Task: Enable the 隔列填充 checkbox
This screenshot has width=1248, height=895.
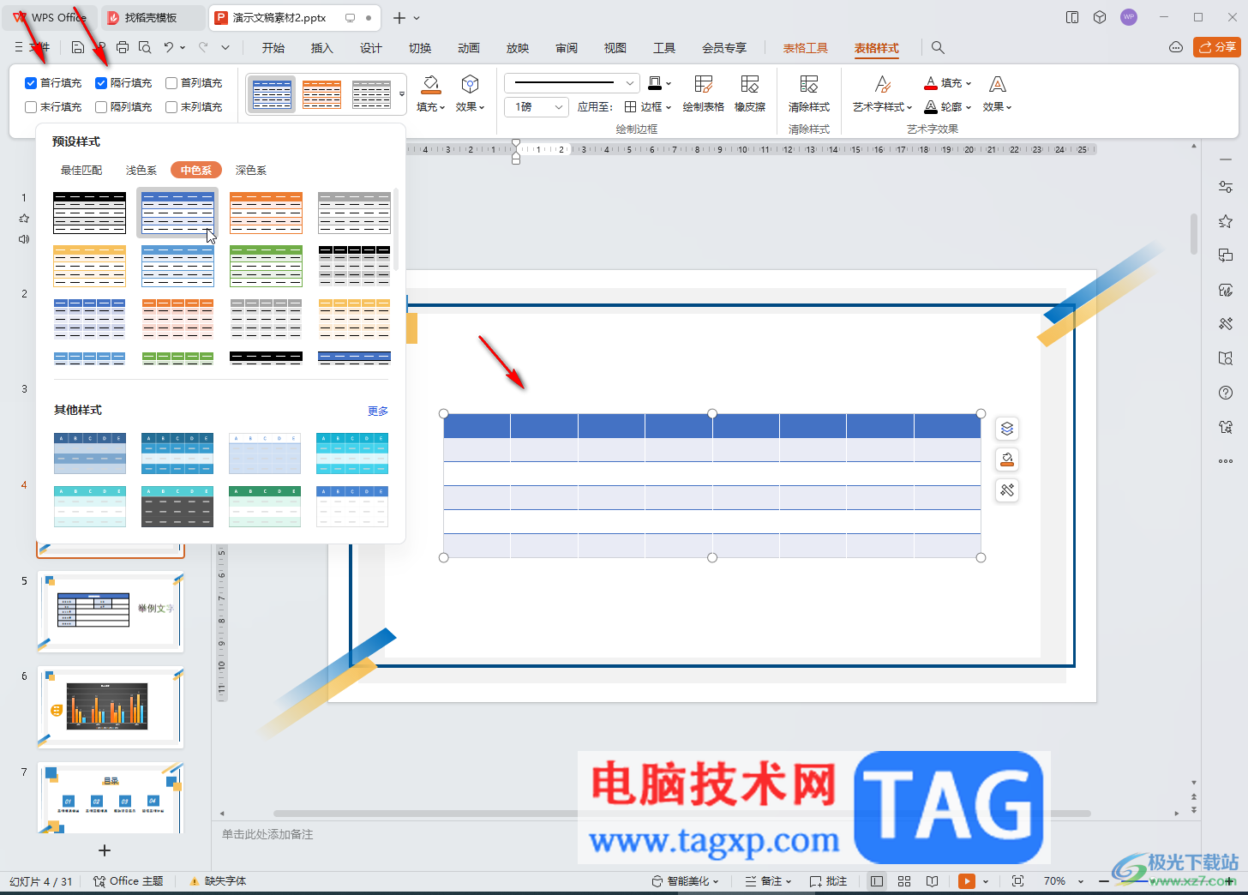Action: (x=101, y=107)
